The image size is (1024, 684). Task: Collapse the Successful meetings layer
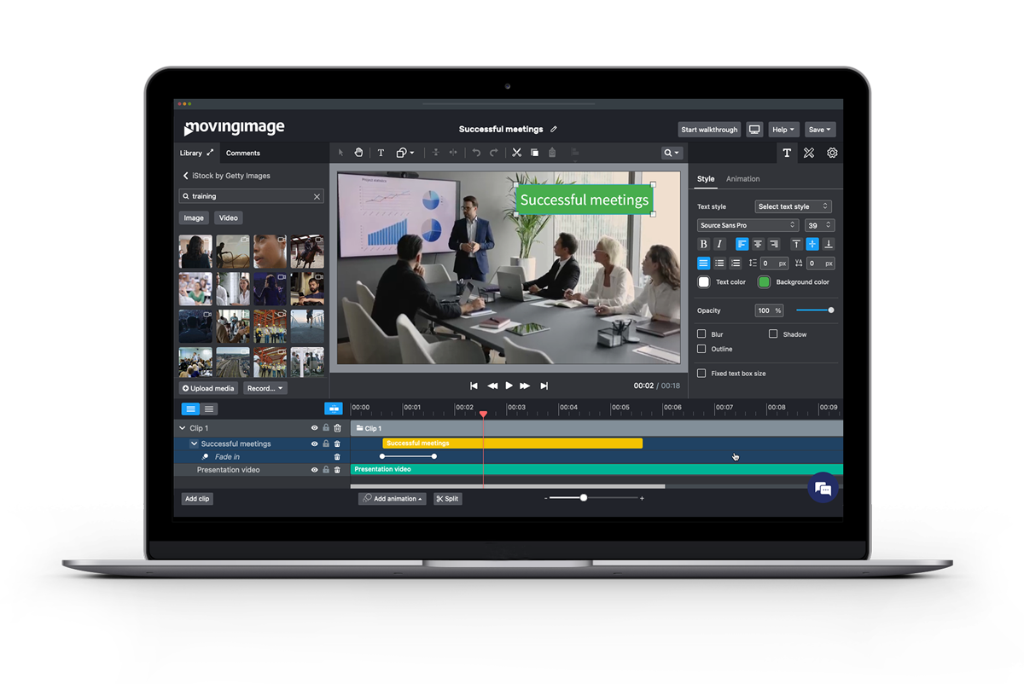pos(194,443)
